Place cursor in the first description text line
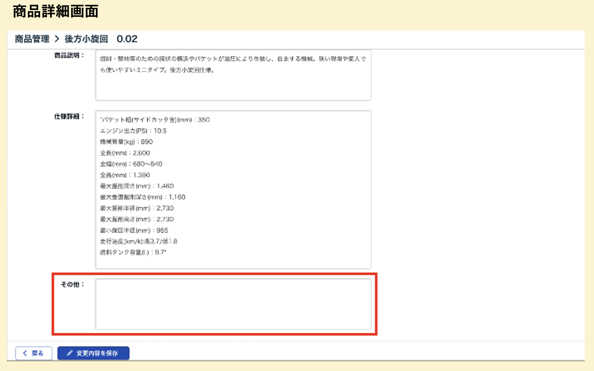Viewport: 594px width, 371px height. click(x=233, y=59)
